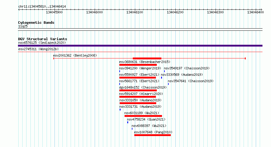The height and width of the screenshot is (147, 271).
Task: Click red bar under nsv3331650
Action: click(138, 103)
